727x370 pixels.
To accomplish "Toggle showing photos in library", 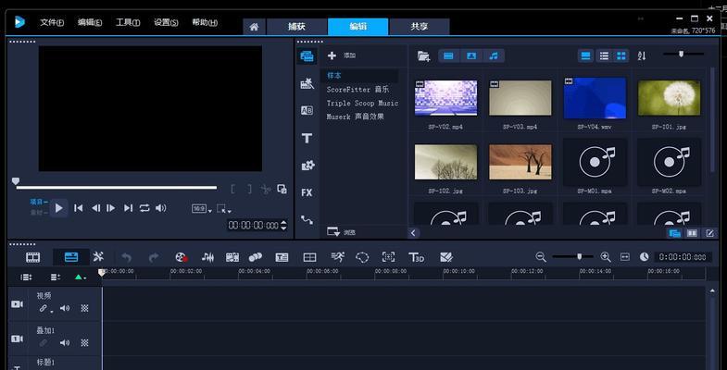I will click(471, 56).
